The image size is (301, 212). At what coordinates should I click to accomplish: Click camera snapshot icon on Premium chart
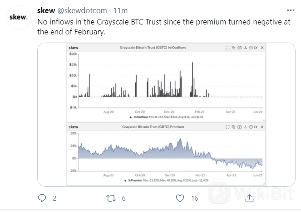click(239, 127)
